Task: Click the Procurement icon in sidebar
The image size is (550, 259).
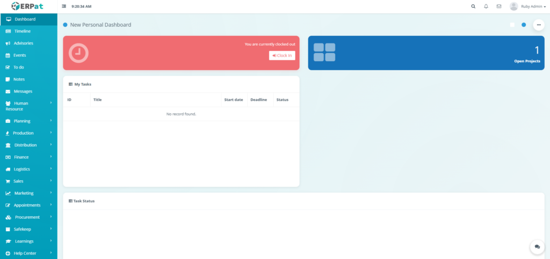Action: 9,217
